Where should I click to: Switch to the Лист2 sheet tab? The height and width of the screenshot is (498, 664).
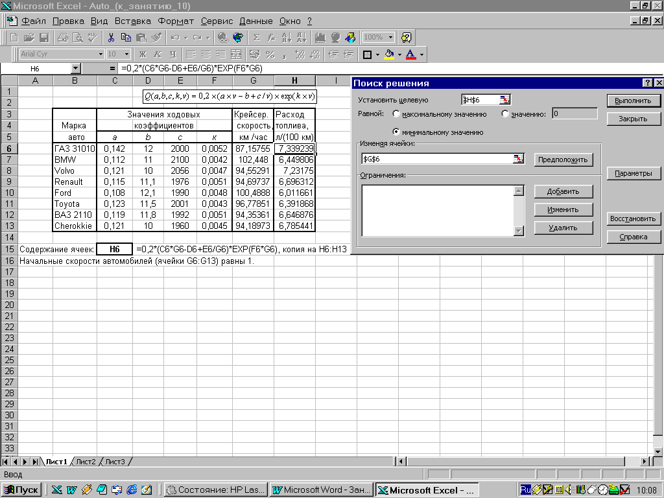86,462
